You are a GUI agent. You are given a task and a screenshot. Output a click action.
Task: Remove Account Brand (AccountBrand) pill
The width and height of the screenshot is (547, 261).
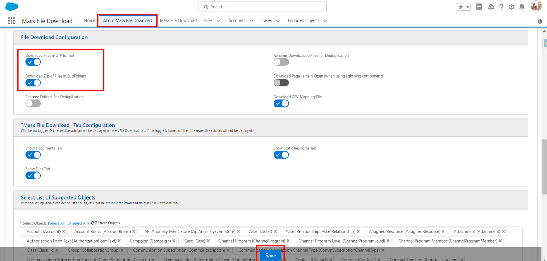point(134,232)
